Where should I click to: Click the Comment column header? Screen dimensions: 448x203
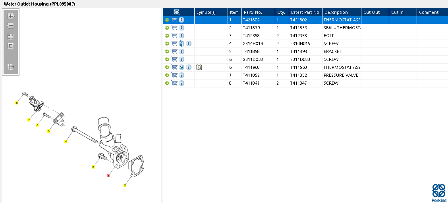pos(432,12)
